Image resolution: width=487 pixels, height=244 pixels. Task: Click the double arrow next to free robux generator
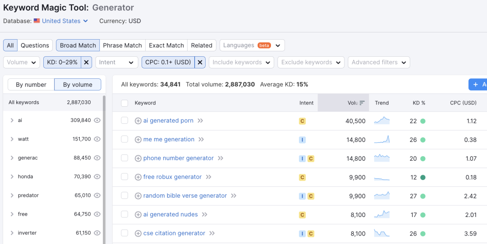209,177
